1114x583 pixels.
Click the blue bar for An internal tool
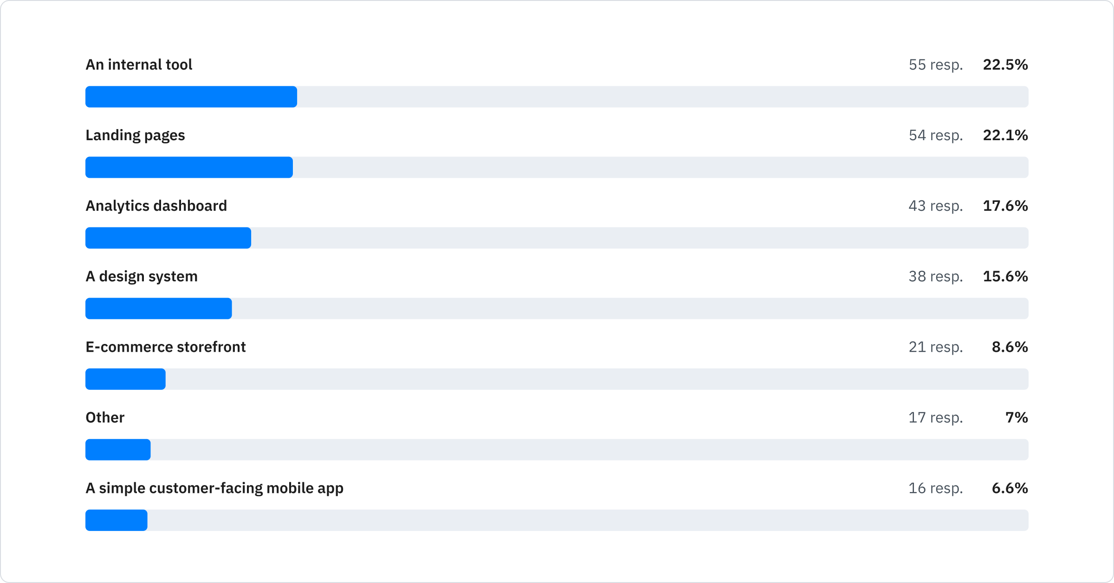point(191,97)
